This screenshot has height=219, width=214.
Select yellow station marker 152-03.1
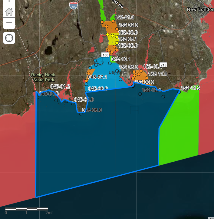(x=117, y=37)
